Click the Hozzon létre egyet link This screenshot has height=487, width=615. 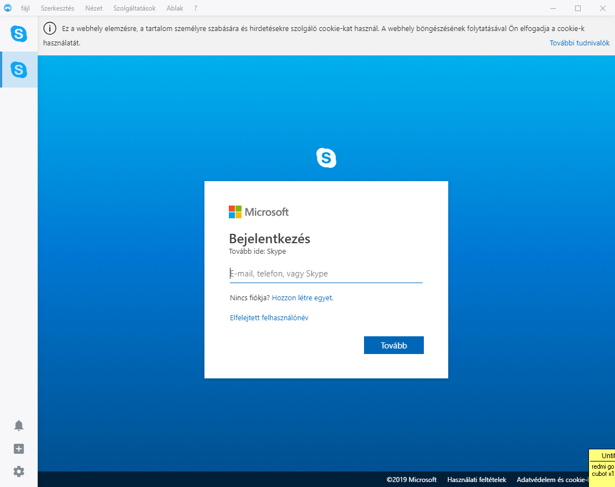tap(303, 298)
